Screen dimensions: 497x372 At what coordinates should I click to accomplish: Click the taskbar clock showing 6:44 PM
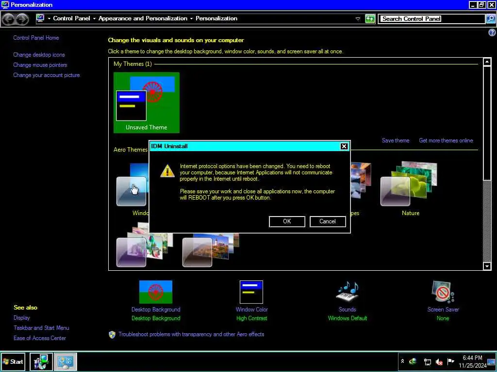[472, 361]
